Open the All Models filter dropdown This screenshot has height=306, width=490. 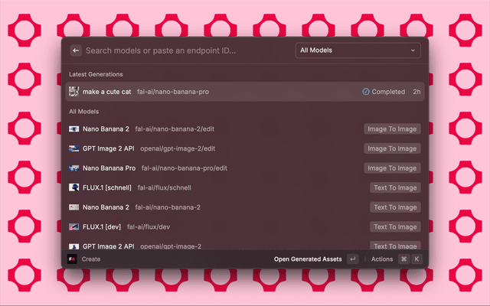click(x=358, y=50)
